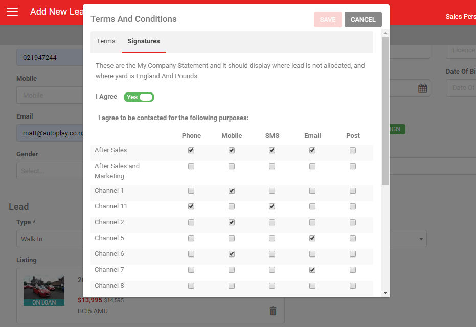Uncheck Channel 1 Mobile checkbox
The width and height of the screenshot is (476, 327).
(232, 191)
